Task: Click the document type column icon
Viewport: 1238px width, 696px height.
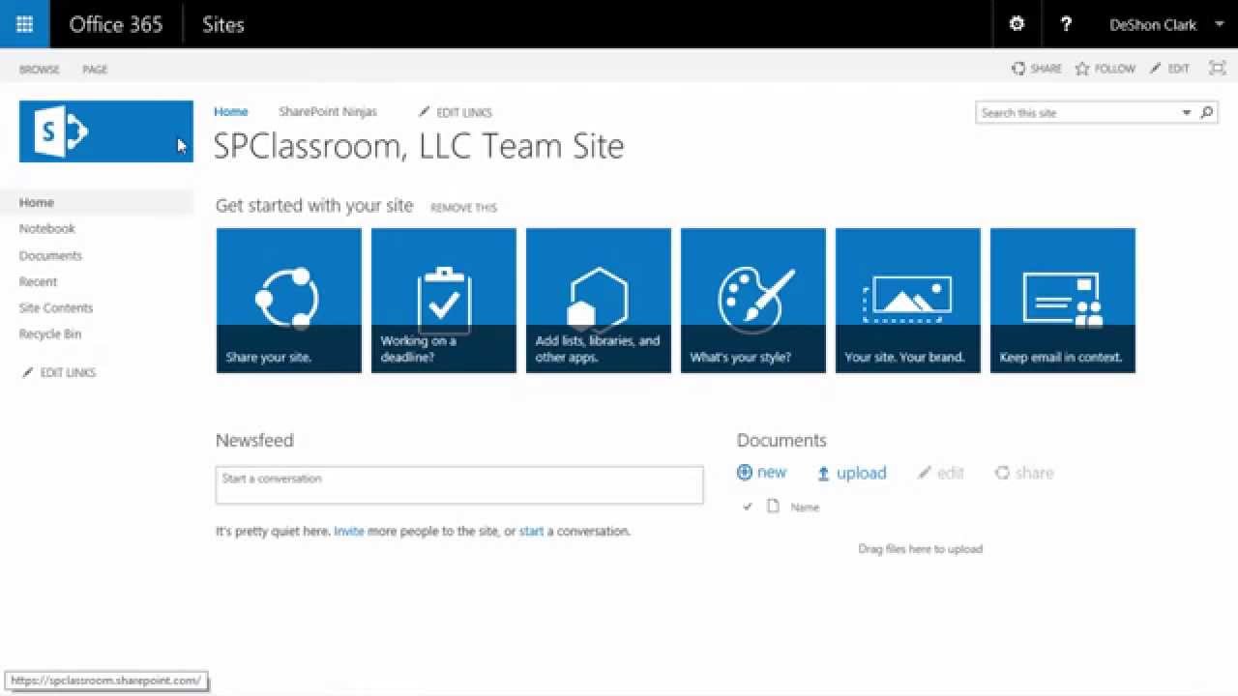Action: tap(773, 506)
